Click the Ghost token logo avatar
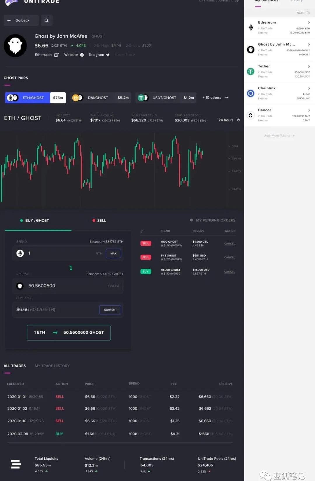Screen dimensions: 315x481 point(15,46)
